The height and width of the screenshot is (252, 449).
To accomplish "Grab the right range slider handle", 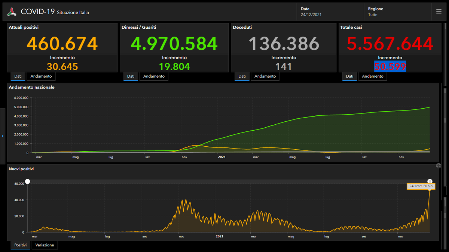I will (430, 181).
